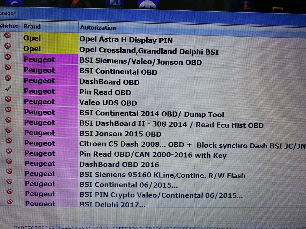Select the BSI Continental OBD entry
The image size is (306, 229).
(118, 72)
